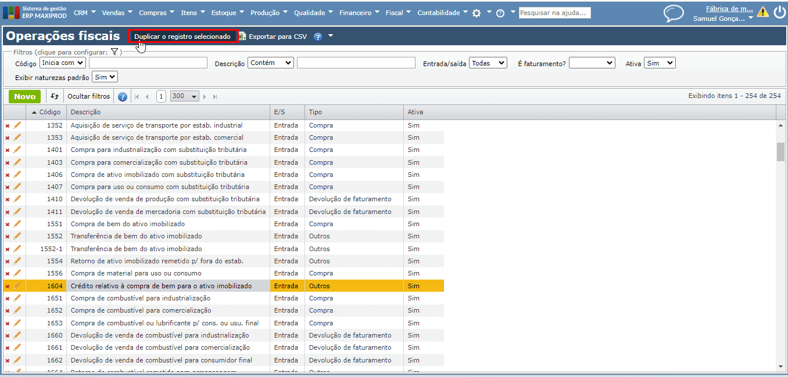788x377 pixels.
Task: Click the green Novo button
Action: pyautogui.click(x=24, y=97)
